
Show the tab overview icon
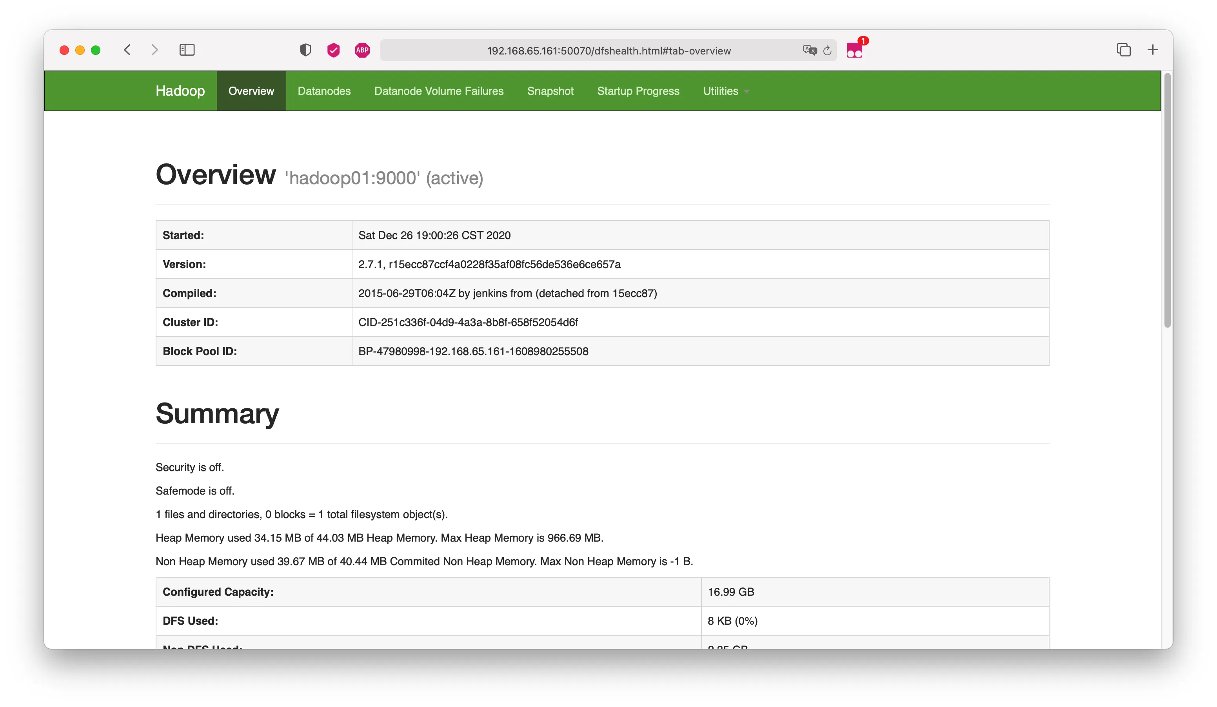(1123, 50)
